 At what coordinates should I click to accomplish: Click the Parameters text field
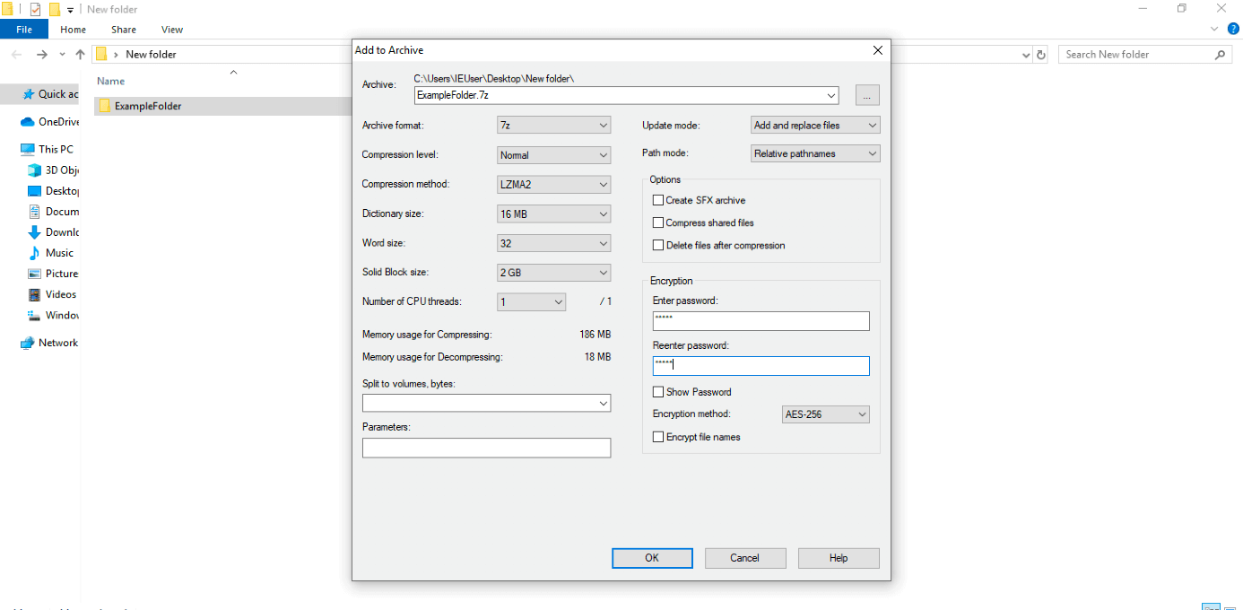click(486, 448)
